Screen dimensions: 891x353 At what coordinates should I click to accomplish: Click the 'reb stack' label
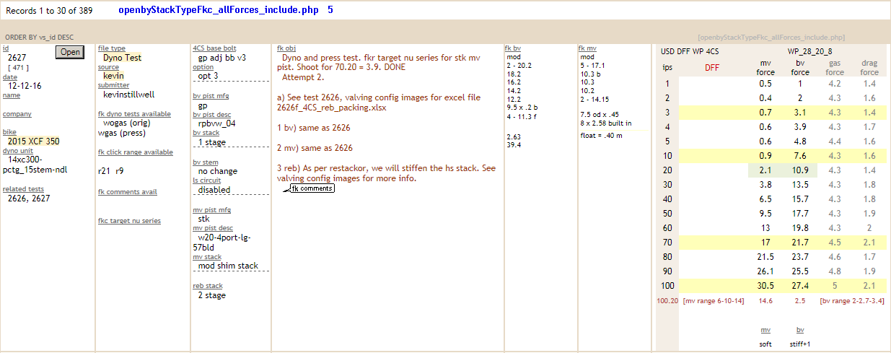pyautogui.click(x=207, y=286)
